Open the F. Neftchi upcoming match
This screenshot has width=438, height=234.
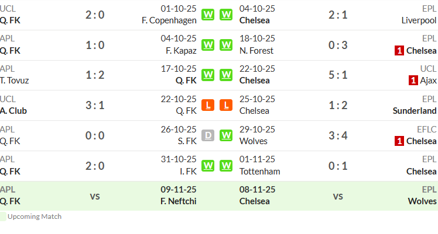pos(178,201)
